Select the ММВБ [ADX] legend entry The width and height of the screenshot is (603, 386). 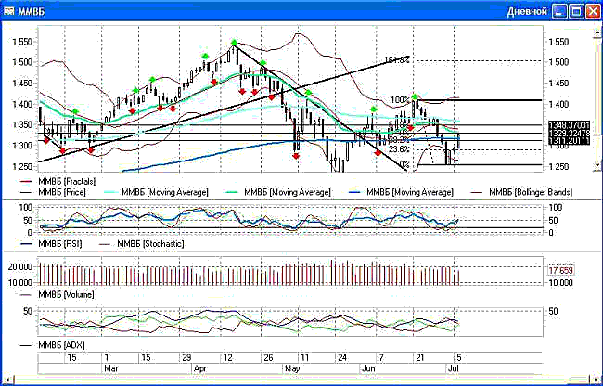[x=52, y=345]
